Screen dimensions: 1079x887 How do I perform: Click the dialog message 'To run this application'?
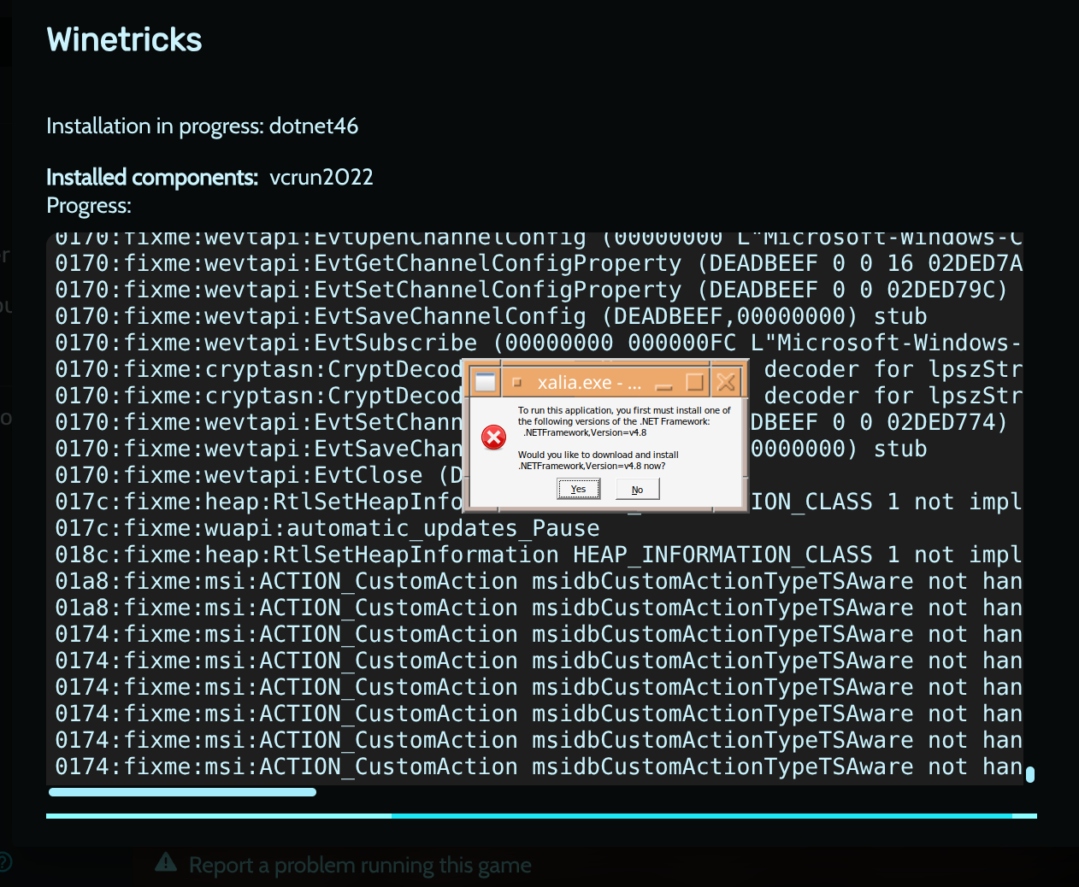tap(624, 421)
